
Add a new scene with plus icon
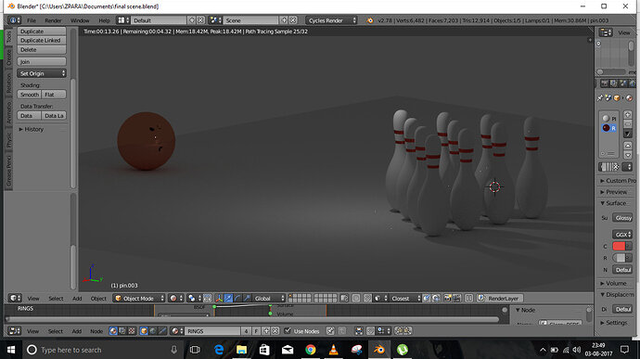click(284, 20)
